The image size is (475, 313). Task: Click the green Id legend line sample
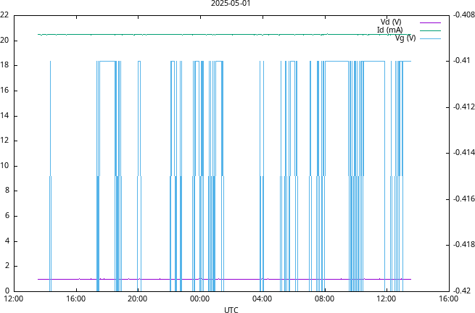point(430,30)
